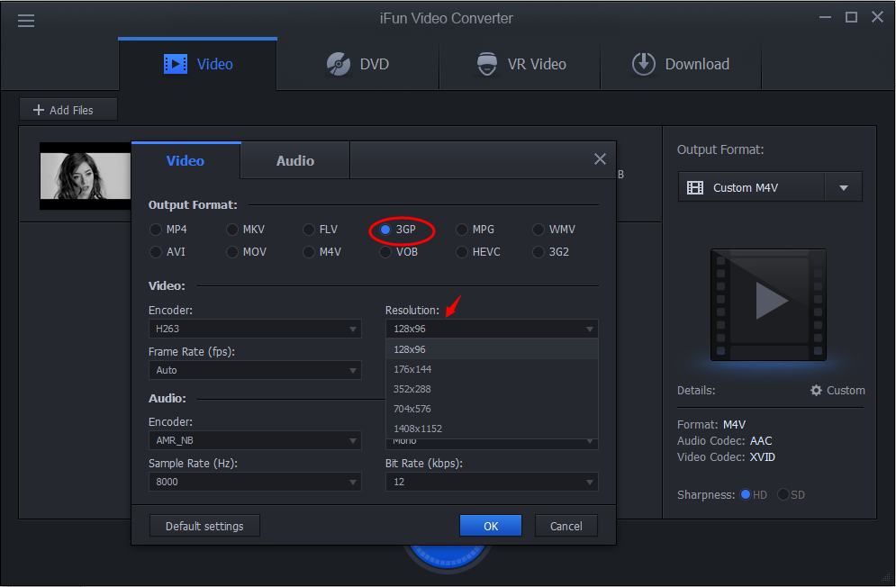Click the blue circular convert button at bottom
Viewport: 896px width, 587px height.
(x=448, y=557)
